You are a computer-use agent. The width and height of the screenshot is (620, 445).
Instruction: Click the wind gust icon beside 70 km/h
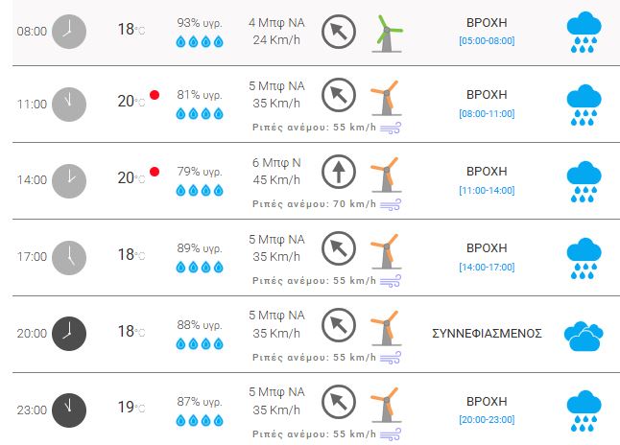click(x=390, y=204)
